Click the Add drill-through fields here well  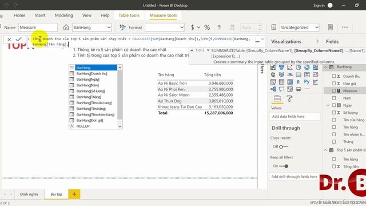click(x=295, y=177)
